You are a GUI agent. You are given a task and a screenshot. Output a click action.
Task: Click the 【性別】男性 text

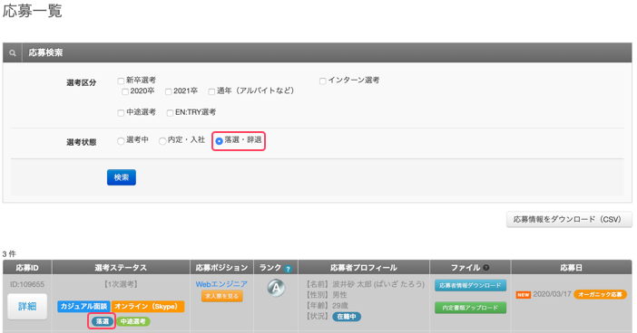click(326, 295)
